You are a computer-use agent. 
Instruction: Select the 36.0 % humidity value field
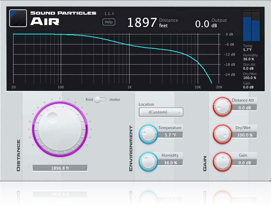tap(170, 162)
